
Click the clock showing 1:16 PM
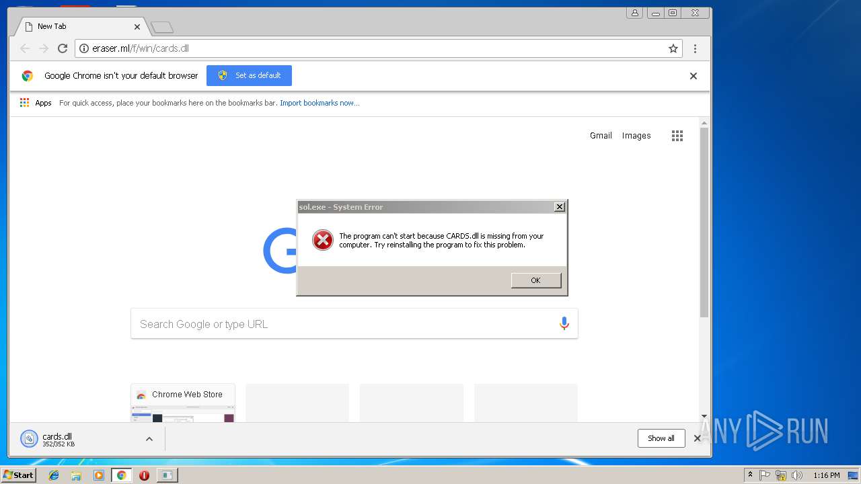point(827,475)
